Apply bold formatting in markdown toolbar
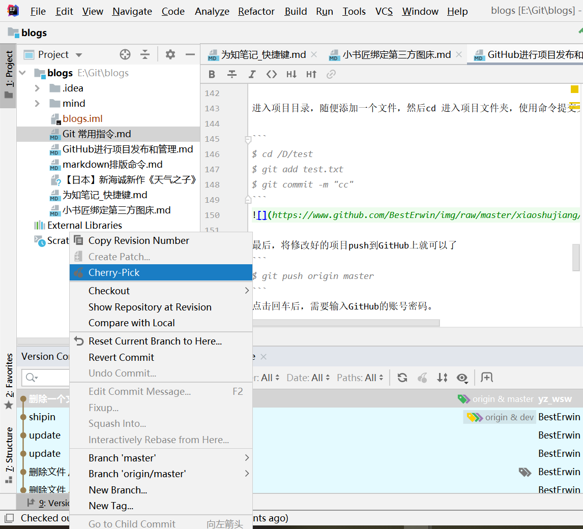This screenshot has height=529, width=583. [x=212, y=74]
